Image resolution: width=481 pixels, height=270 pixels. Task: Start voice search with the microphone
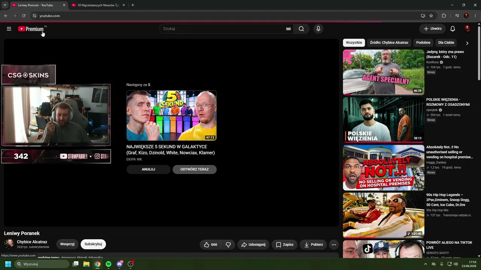click(318, 29)
